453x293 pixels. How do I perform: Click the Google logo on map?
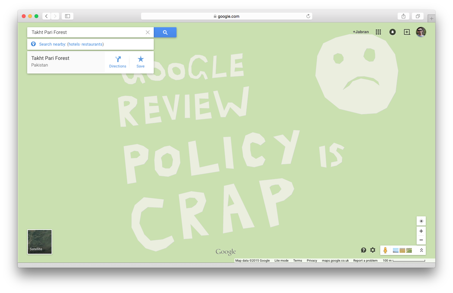[x=226, y=252]
